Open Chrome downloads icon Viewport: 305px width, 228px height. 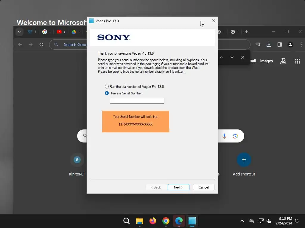pos(269,45)
